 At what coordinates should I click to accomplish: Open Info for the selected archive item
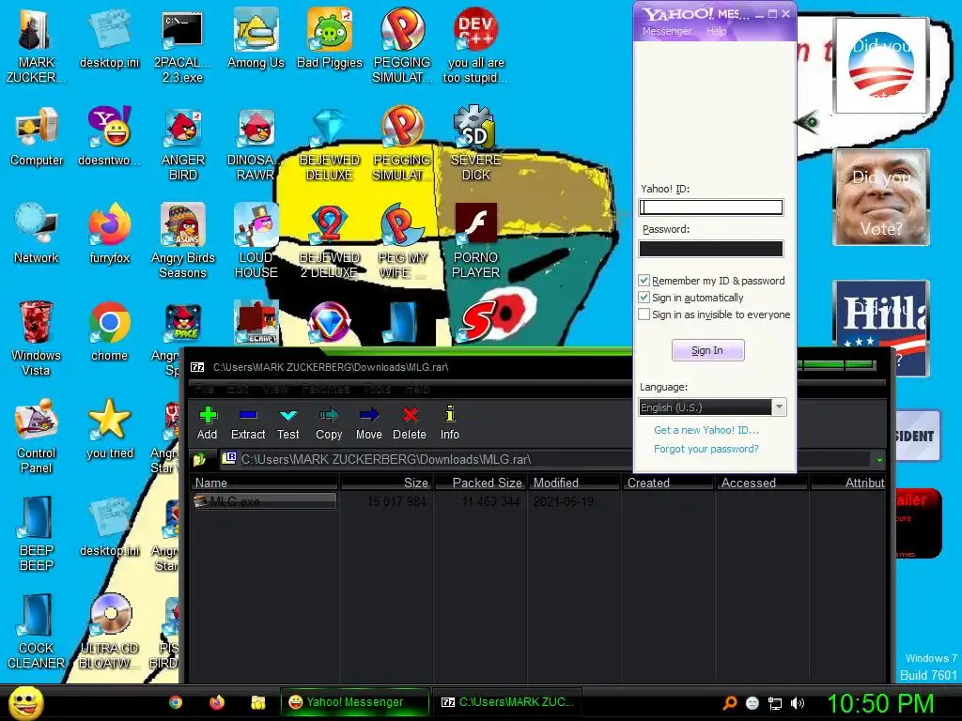click(x=450, y=423)
